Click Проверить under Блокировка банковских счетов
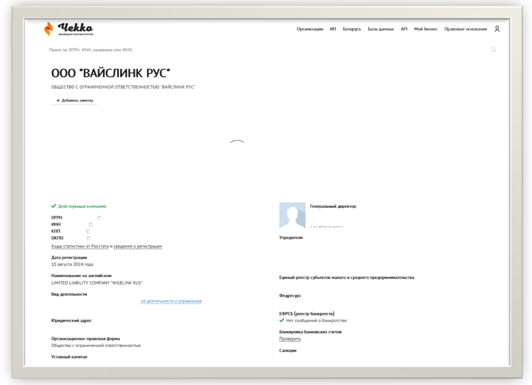The image size is (532, 385). click(290, 339)
